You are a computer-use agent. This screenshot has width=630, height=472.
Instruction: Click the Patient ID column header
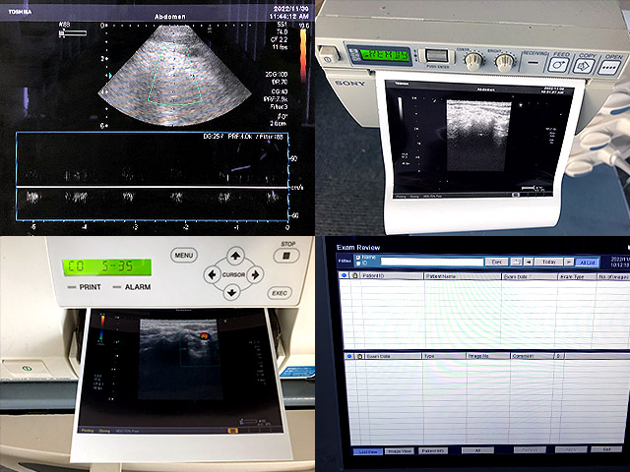tap(392, 276)
